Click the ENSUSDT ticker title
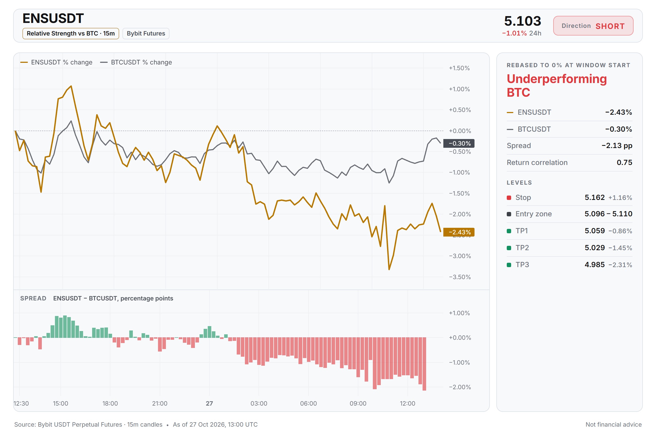Screen dimensions: 656x437 coord(53,18)
